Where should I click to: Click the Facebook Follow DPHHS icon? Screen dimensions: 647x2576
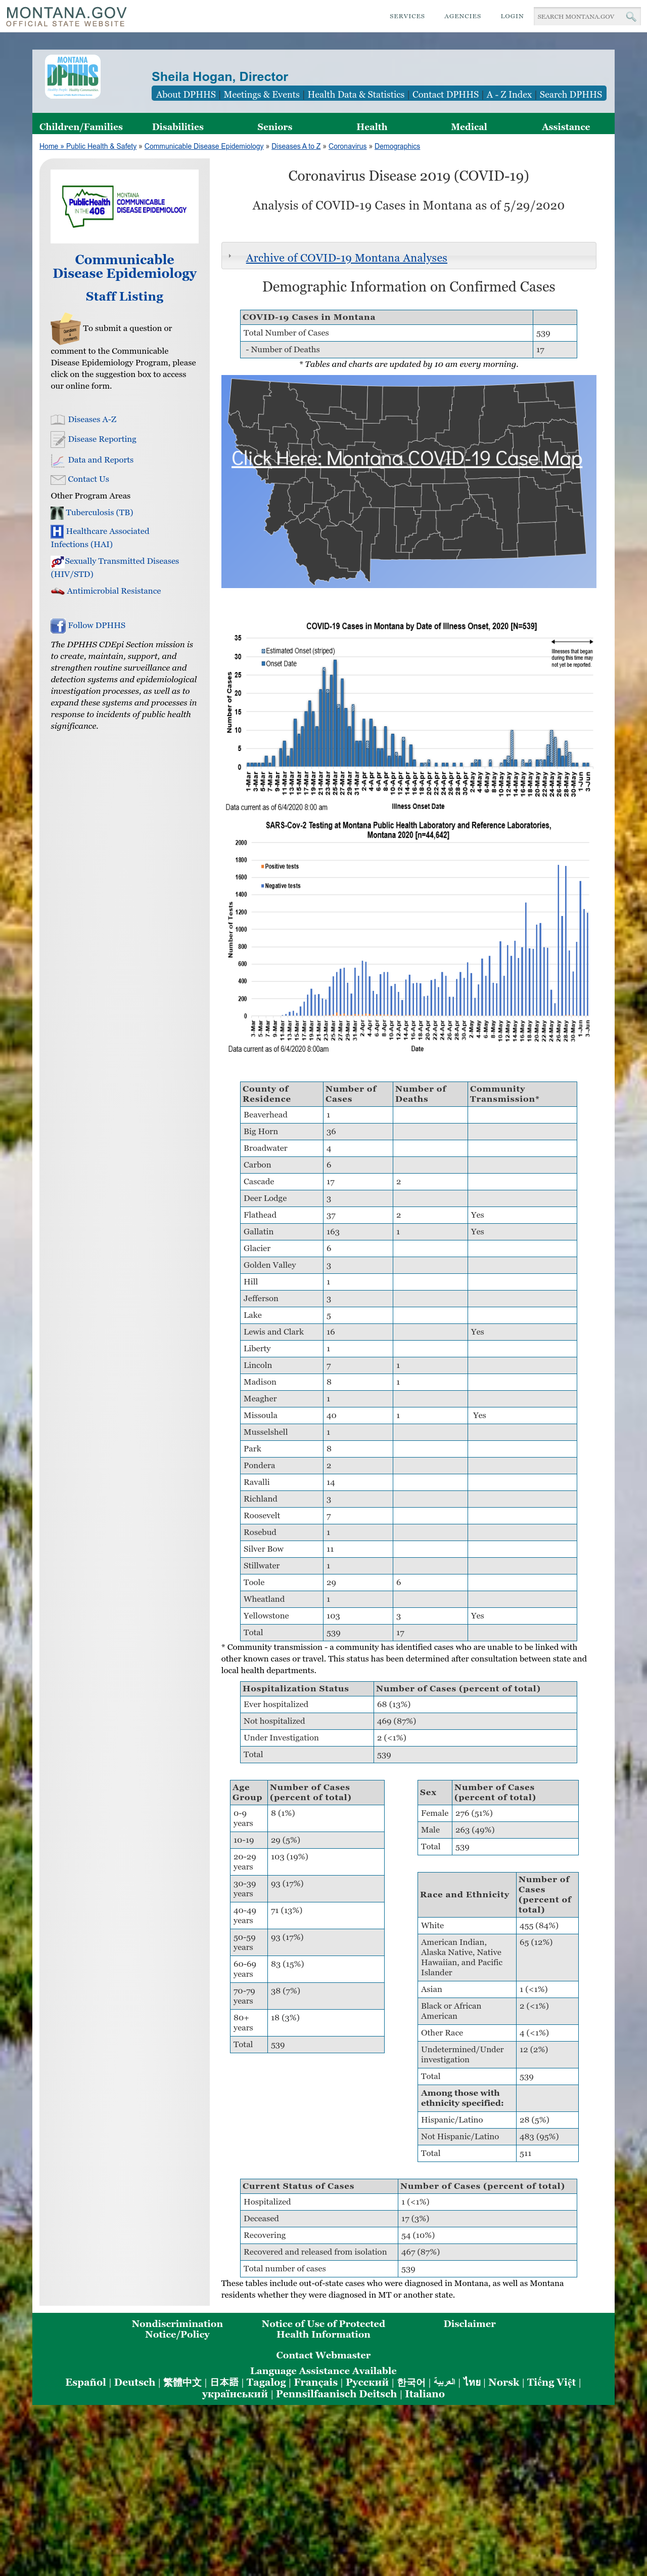tap(58, 626)
